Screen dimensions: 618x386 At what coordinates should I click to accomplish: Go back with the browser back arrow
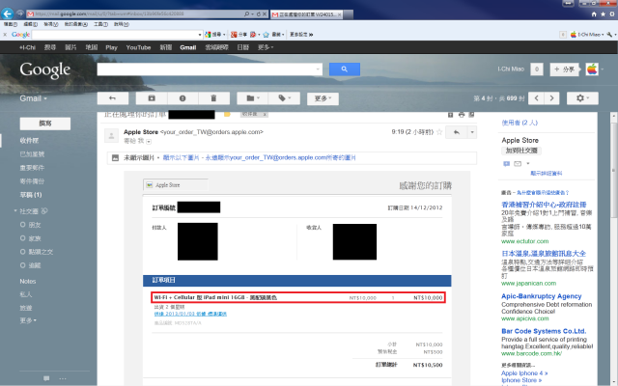pyautogui.click(x=7, y=14)
